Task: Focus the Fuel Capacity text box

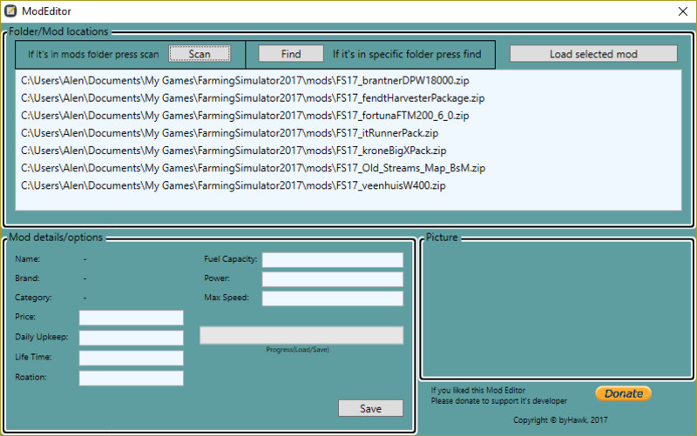Action: [332, 259]
